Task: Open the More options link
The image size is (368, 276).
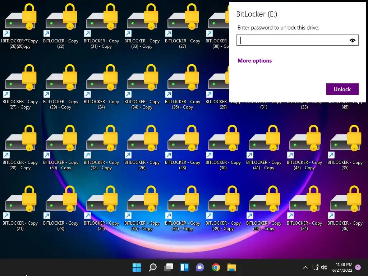Action: (255, 60)
